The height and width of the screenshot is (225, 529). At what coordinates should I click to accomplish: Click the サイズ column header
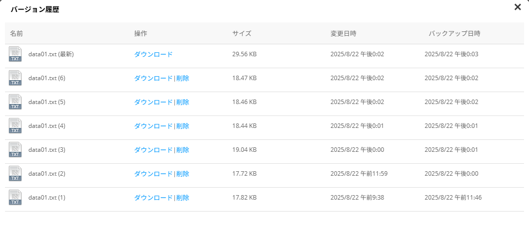[x=242, y=33]
